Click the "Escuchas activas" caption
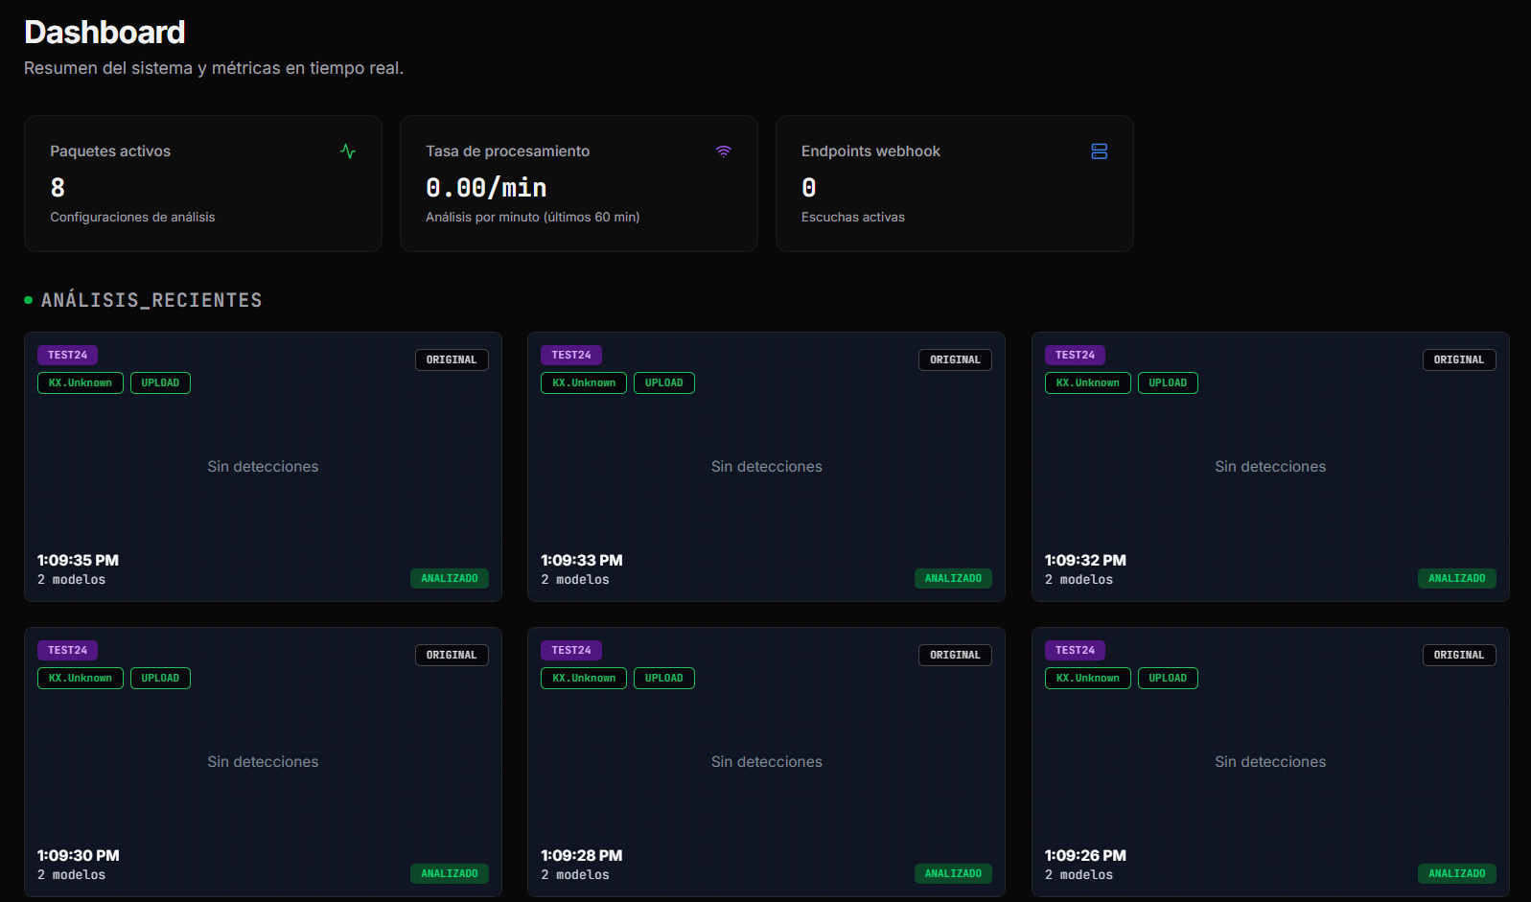The image size is (1531, 902). [x=853, y=218]
